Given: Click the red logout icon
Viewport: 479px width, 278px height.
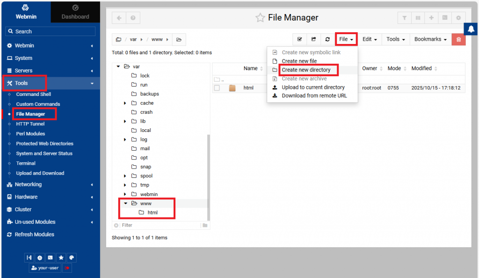Looking at the screenshot, I should coord(67,268).
